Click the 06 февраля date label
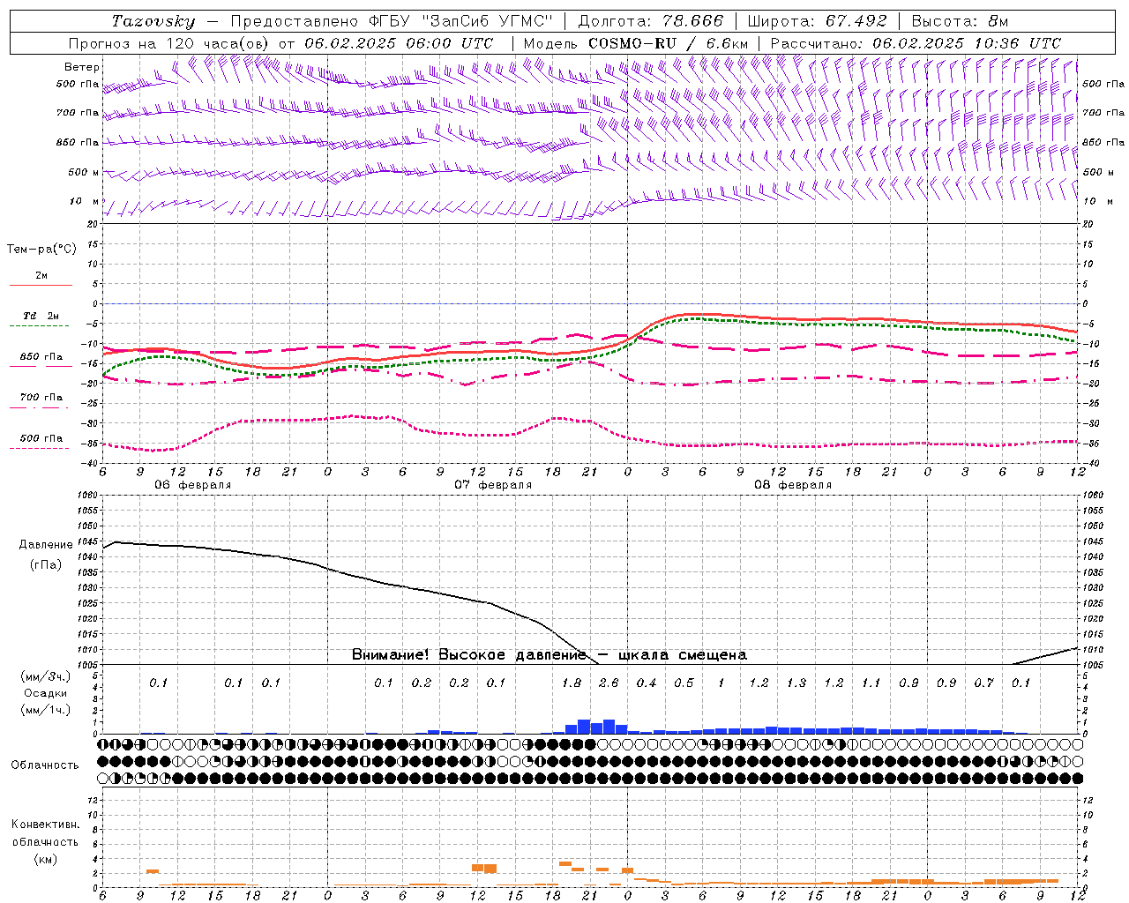The width and height of the screenshot is (1129, 903). click(x=193, y=485)
